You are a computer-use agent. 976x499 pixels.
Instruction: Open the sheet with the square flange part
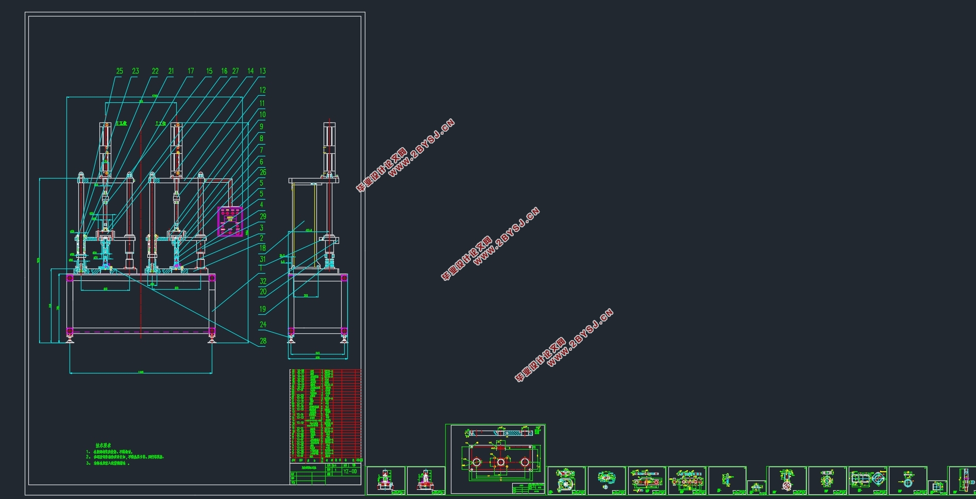(x=868, y=480)
